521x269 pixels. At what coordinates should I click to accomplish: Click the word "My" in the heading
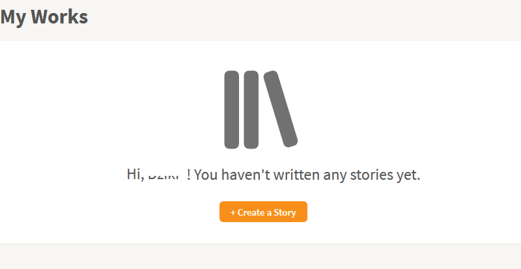pos(14,18)
